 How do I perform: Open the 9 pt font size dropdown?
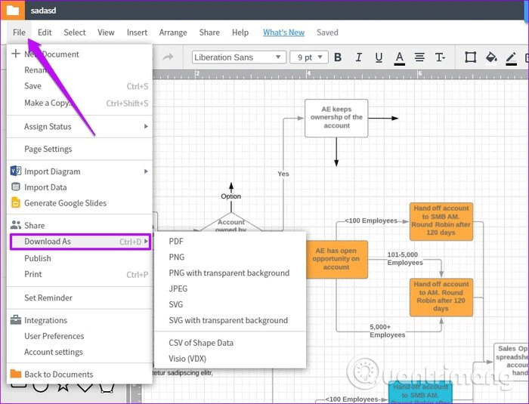point(308,57)
